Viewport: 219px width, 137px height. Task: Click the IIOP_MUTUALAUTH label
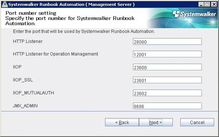(34, 93)
